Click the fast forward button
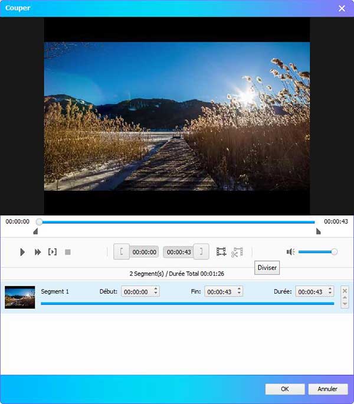Image resolution: width=354 pixels, height=404 pixels. pyautogui.click(x=38, y=252)
